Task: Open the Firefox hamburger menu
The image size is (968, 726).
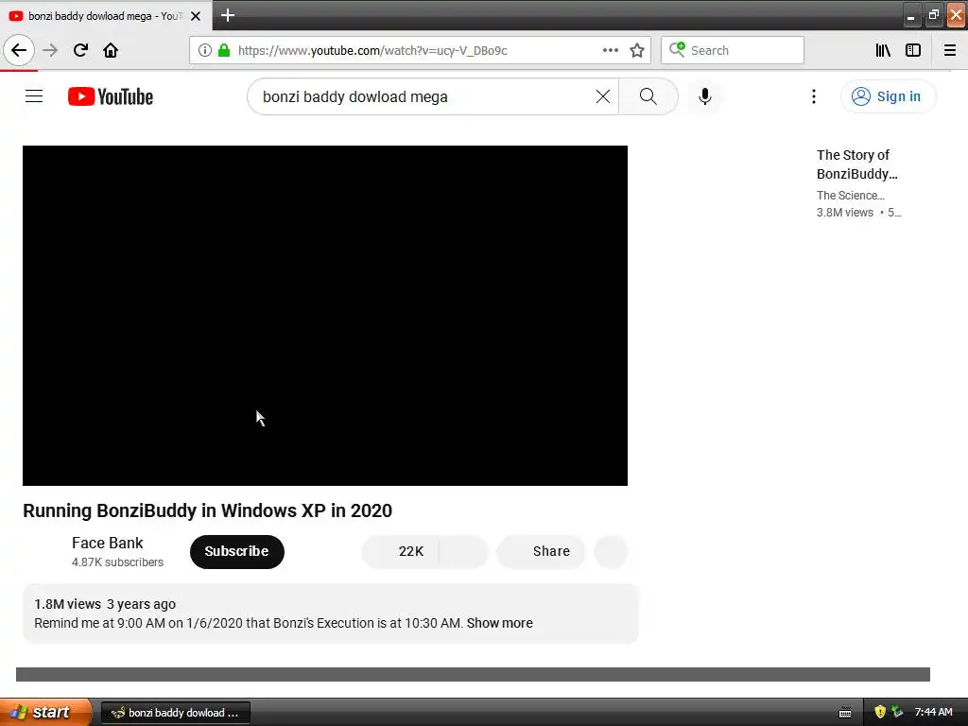Action: (x=950, y=50)
